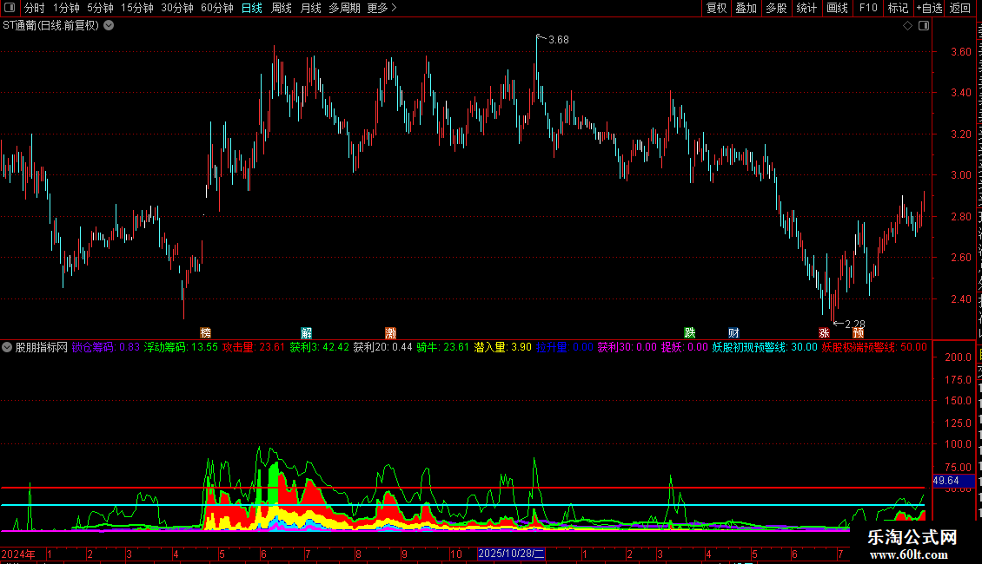Expand the 更多 periods menu
Viewport: 982px width, 564px height.
coord(382,8)
